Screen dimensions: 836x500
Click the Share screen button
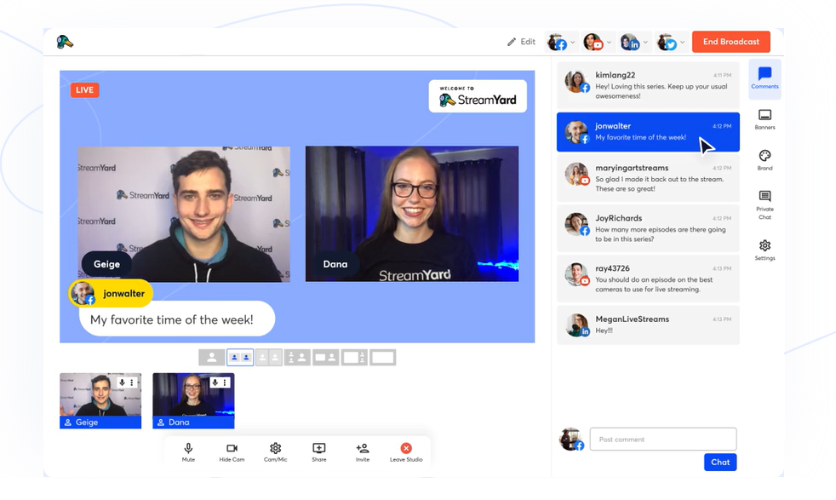[x=319, y=452]
